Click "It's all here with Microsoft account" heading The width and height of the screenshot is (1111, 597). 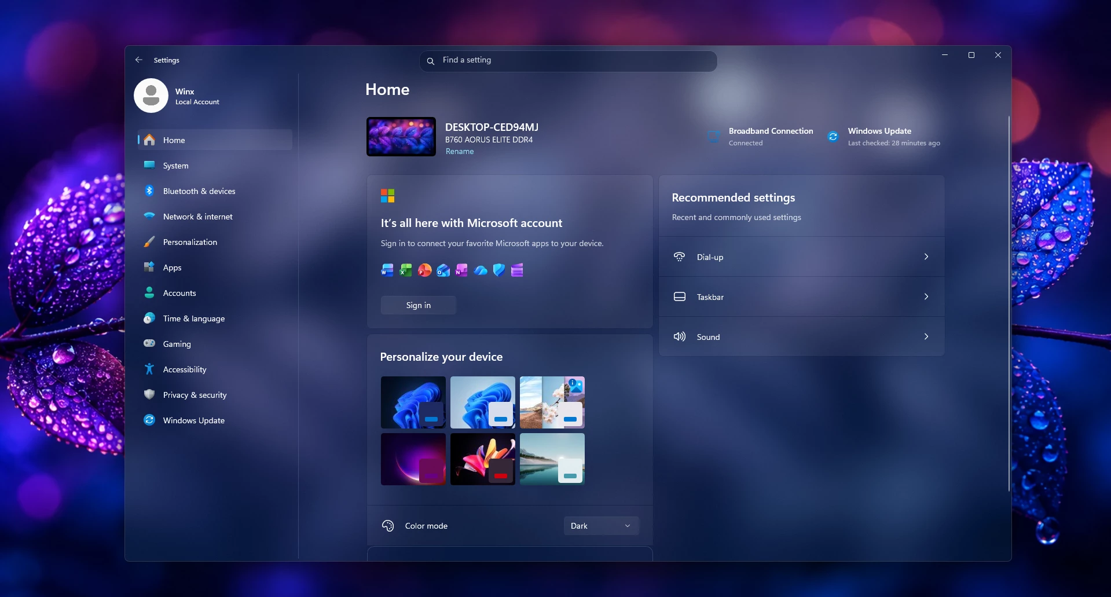pos(471,223)
